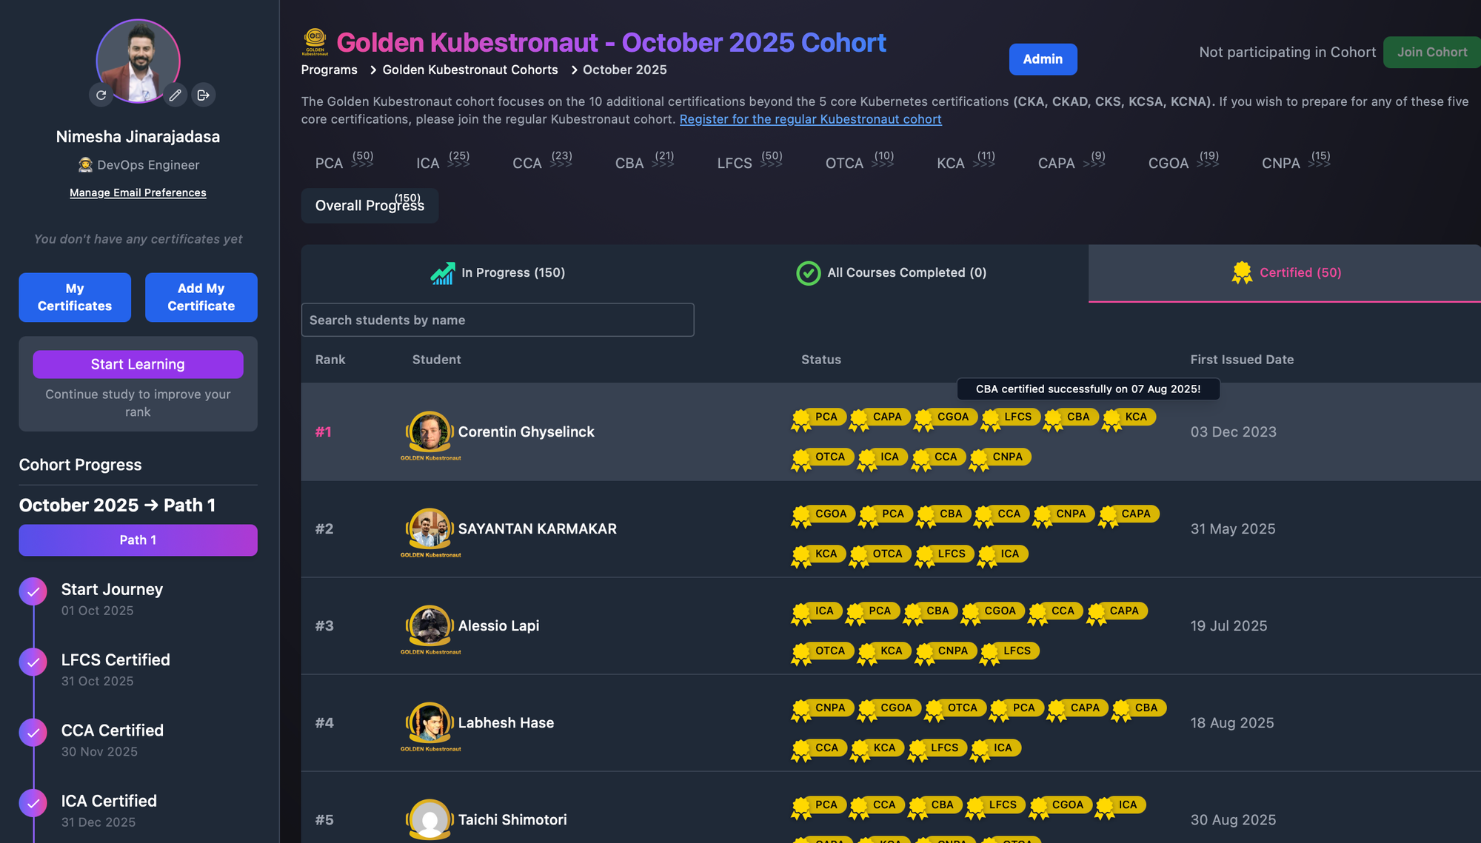Select the Path 1 bar
Viewport: 1481px width, 843px height.
tap(138, 540)
